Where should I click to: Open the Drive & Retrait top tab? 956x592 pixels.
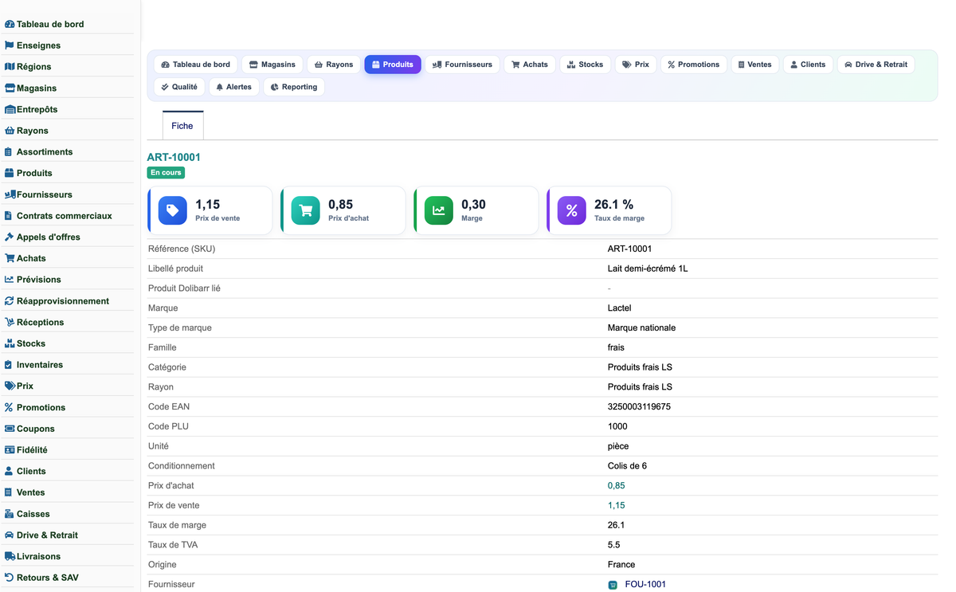click(x=876, y=65)
